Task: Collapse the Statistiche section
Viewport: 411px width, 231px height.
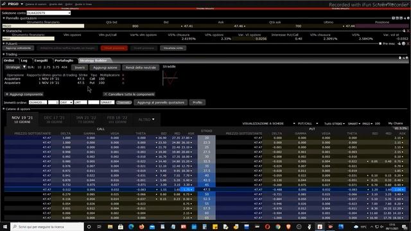Action: pos(4,31)
